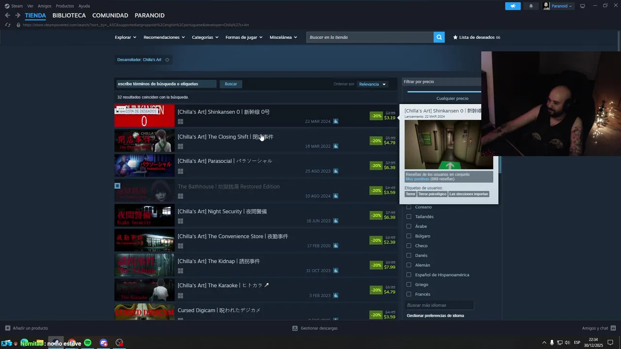The width and height of the screenshot is (621, 349).
Task: Expand the Formas de jugar menu
Action: click(244, 37)
